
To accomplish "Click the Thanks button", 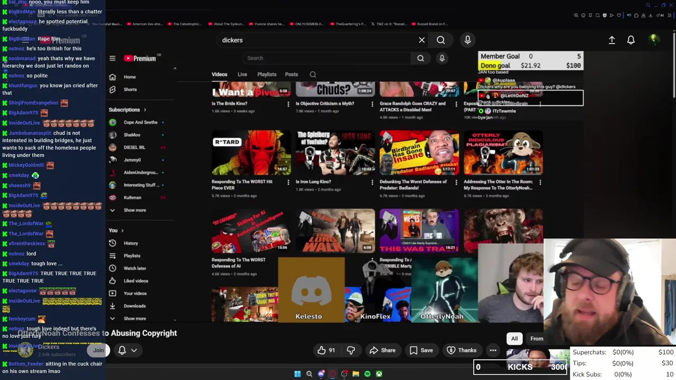I will point(462,350).
